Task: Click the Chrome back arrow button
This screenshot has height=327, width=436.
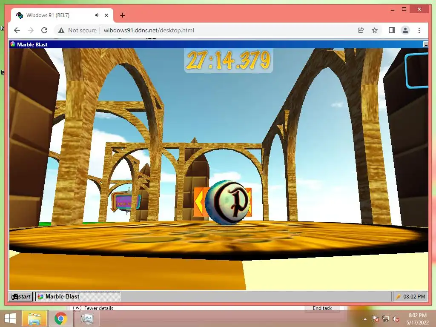Action: [17, 30]
